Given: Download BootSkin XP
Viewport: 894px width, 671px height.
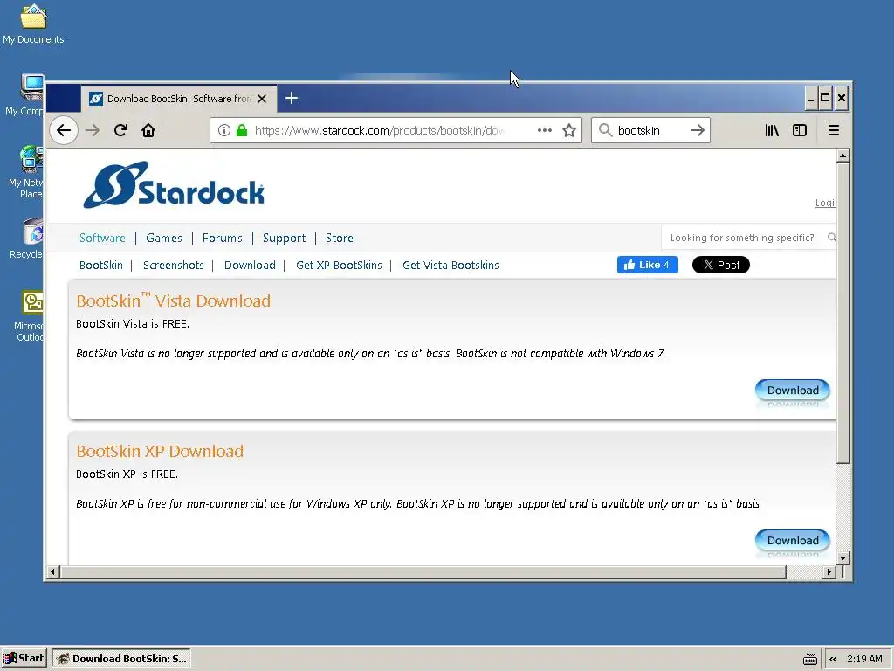Looking at the screenshot, I should [x=792, y=540].
